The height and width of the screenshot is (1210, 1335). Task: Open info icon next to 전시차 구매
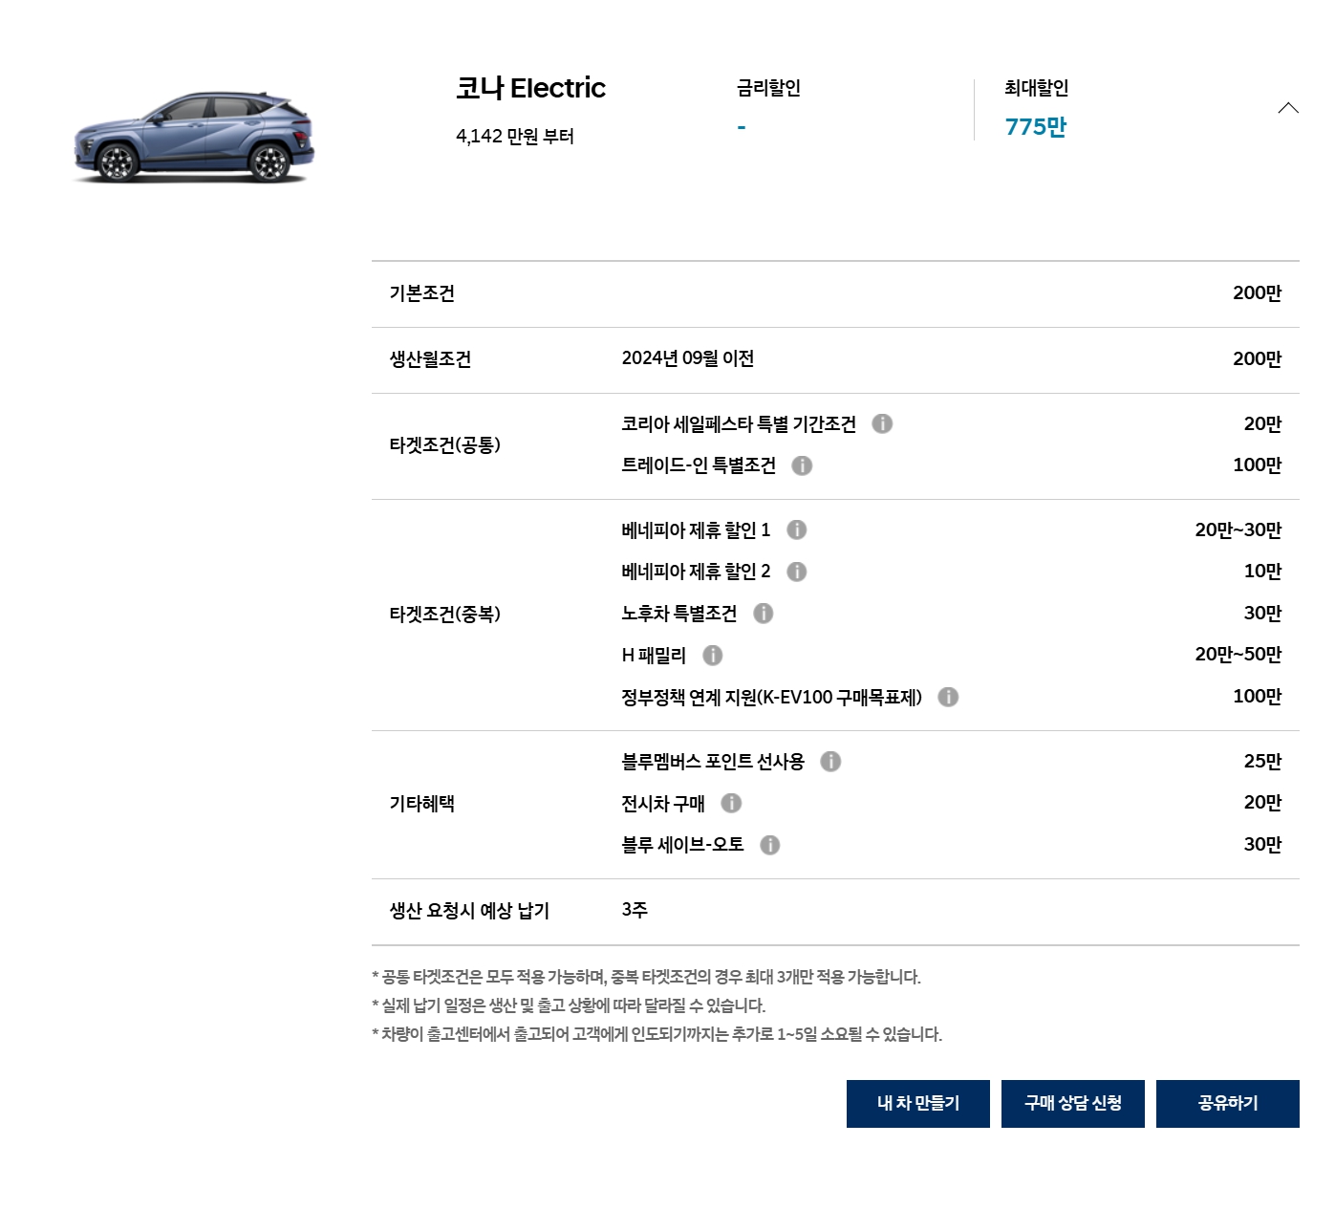[731, 803]
